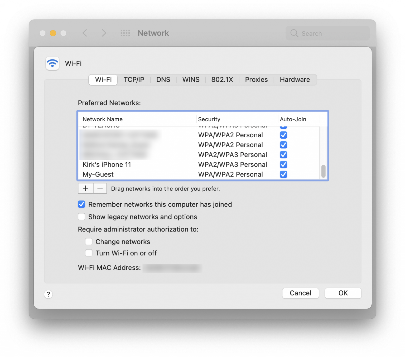The height and width of the screenshot is (357, 405).
Task: Enable Show legacy networks and options
Action: pos(81,217)
